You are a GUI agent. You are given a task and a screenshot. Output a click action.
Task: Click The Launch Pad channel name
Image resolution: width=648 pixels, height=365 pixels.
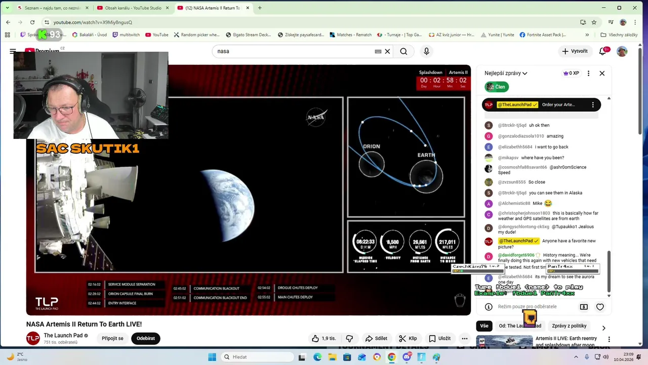tap(63, 335)
